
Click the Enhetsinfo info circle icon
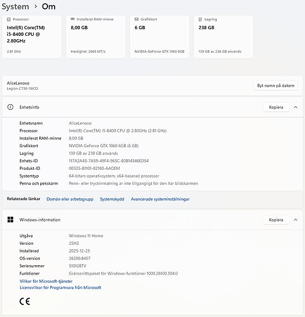click(10, 107)
